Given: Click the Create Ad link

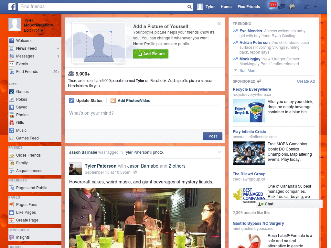Looking at the screenshot, I should (306, 81).
